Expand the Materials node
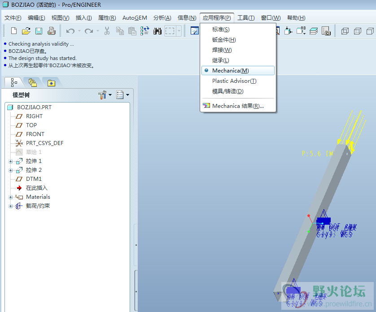376x312 pixels. pyautogui.click(x=11, y=197)
